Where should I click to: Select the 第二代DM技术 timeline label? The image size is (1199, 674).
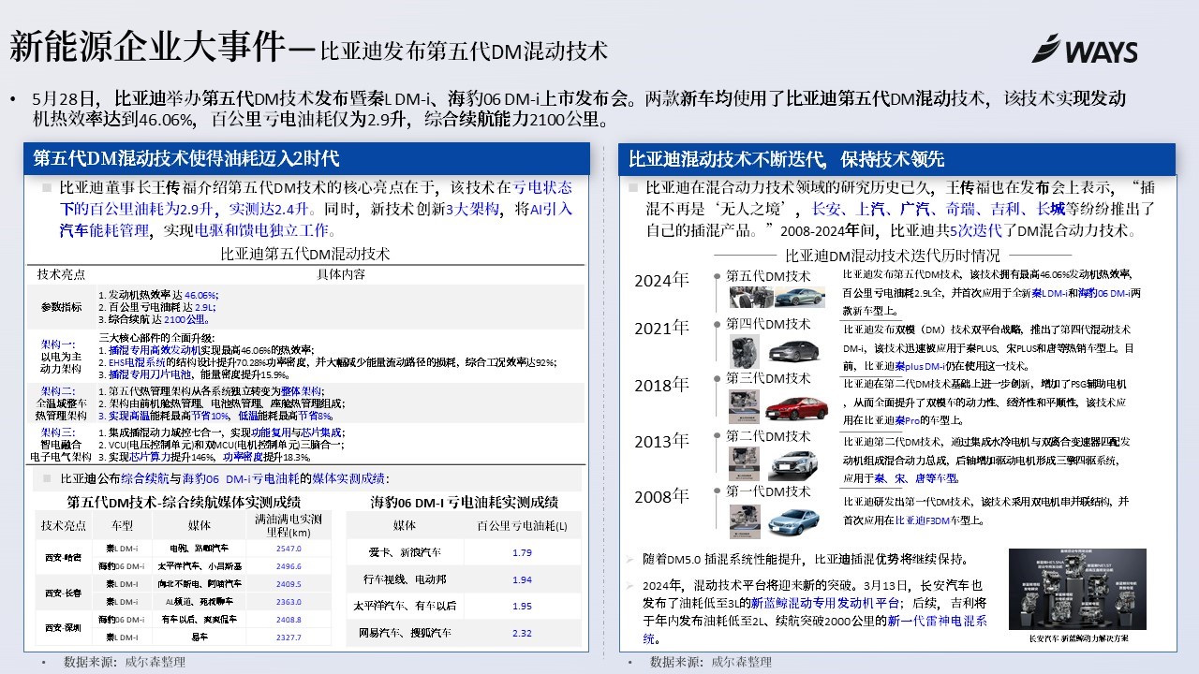768,435
